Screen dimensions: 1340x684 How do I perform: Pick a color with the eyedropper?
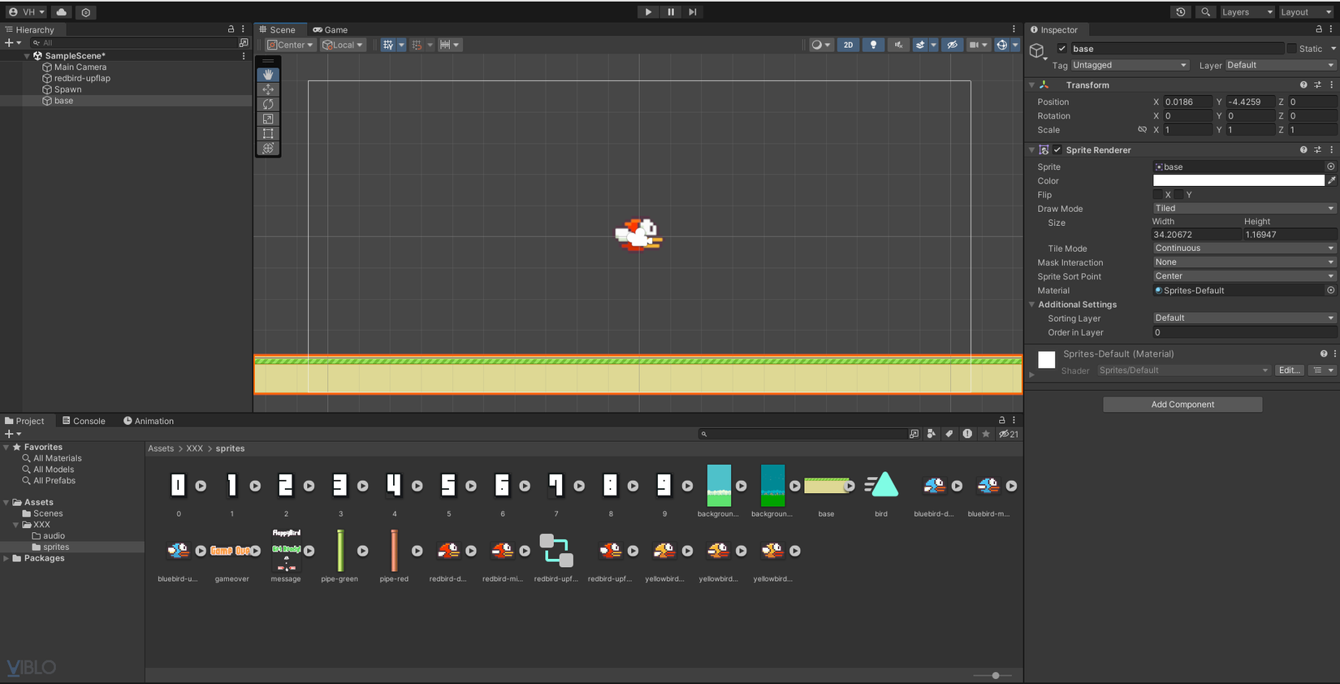1332,180
